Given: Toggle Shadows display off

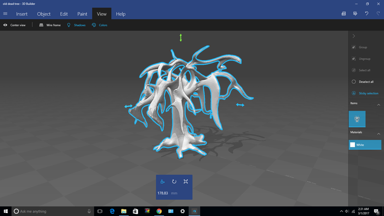Looking at the screenshot, I should coord(76,25).
